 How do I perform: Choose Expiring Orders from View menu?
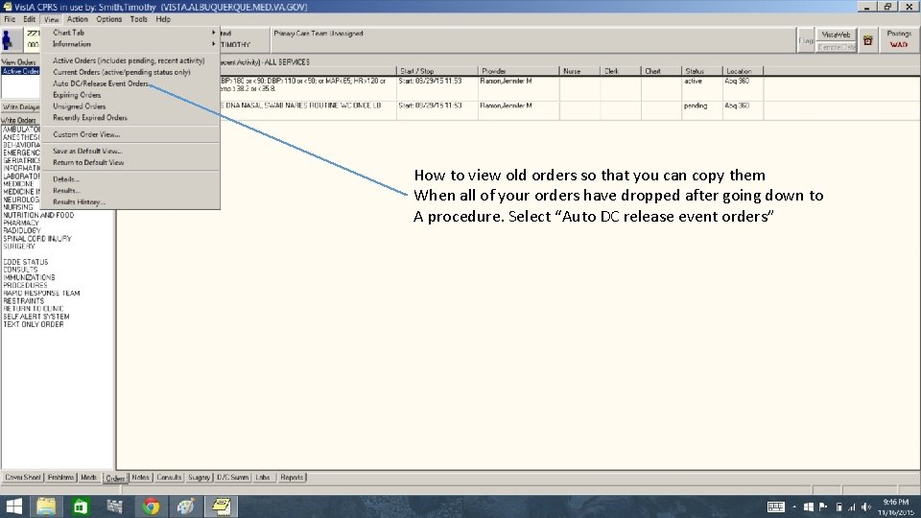77,95
